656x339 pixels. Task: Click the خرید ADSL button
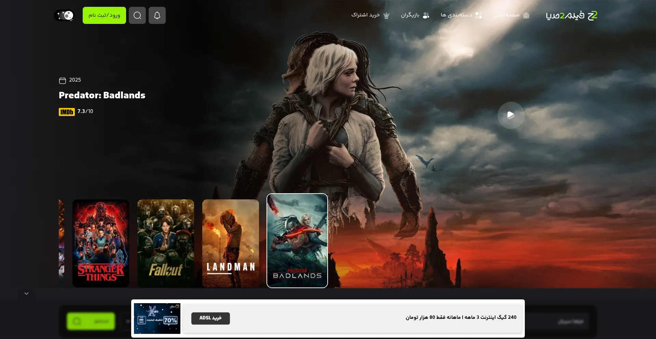210,318
